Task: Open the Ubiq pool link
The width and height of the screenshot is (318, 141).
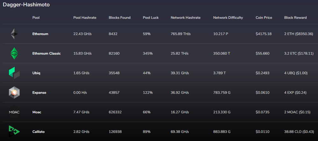Action: tap(36, 73)
